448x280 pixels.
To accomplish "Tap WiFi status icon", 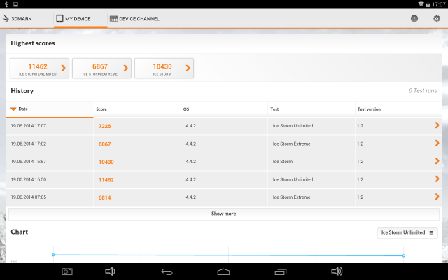I will tap(421, 4).
